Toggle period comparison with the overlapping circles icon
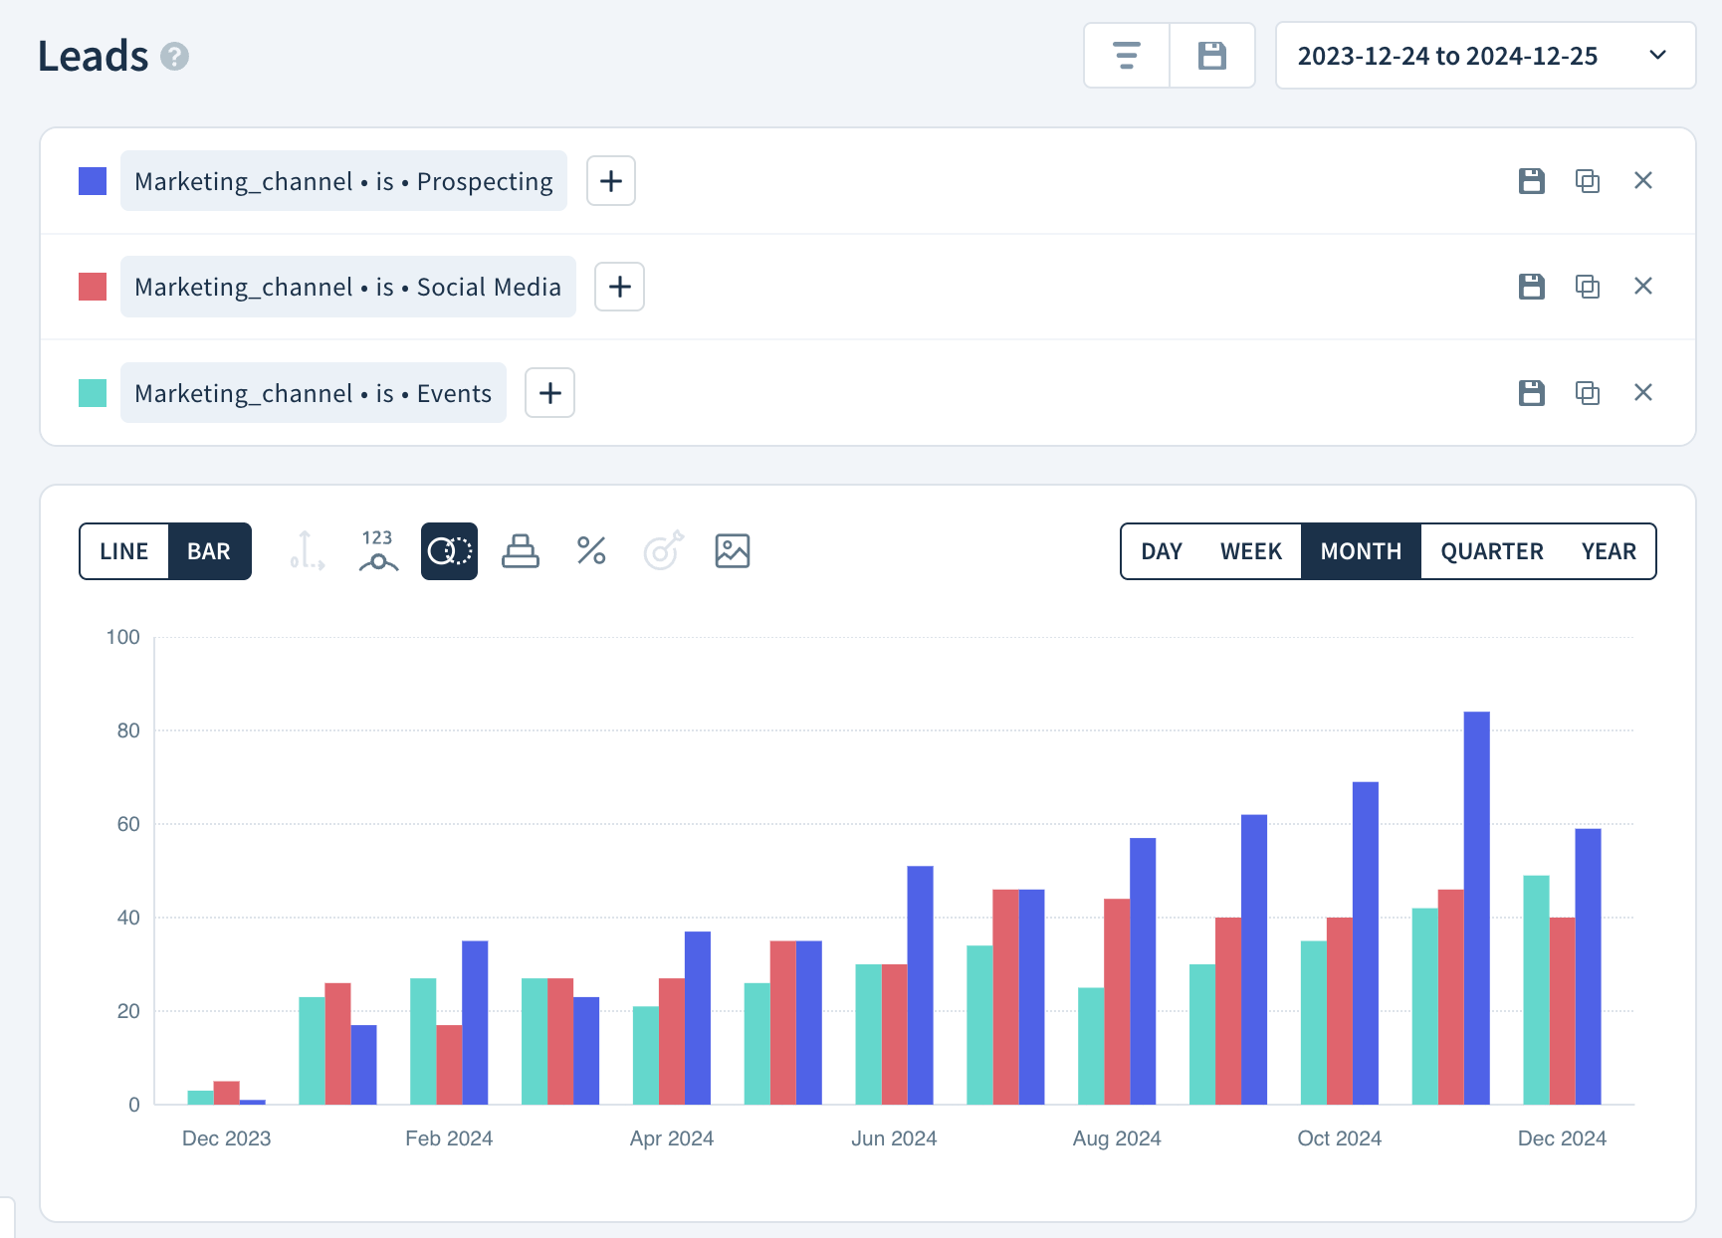The height and width of the screenshot is (1238, 1722). tap(449, 550)
